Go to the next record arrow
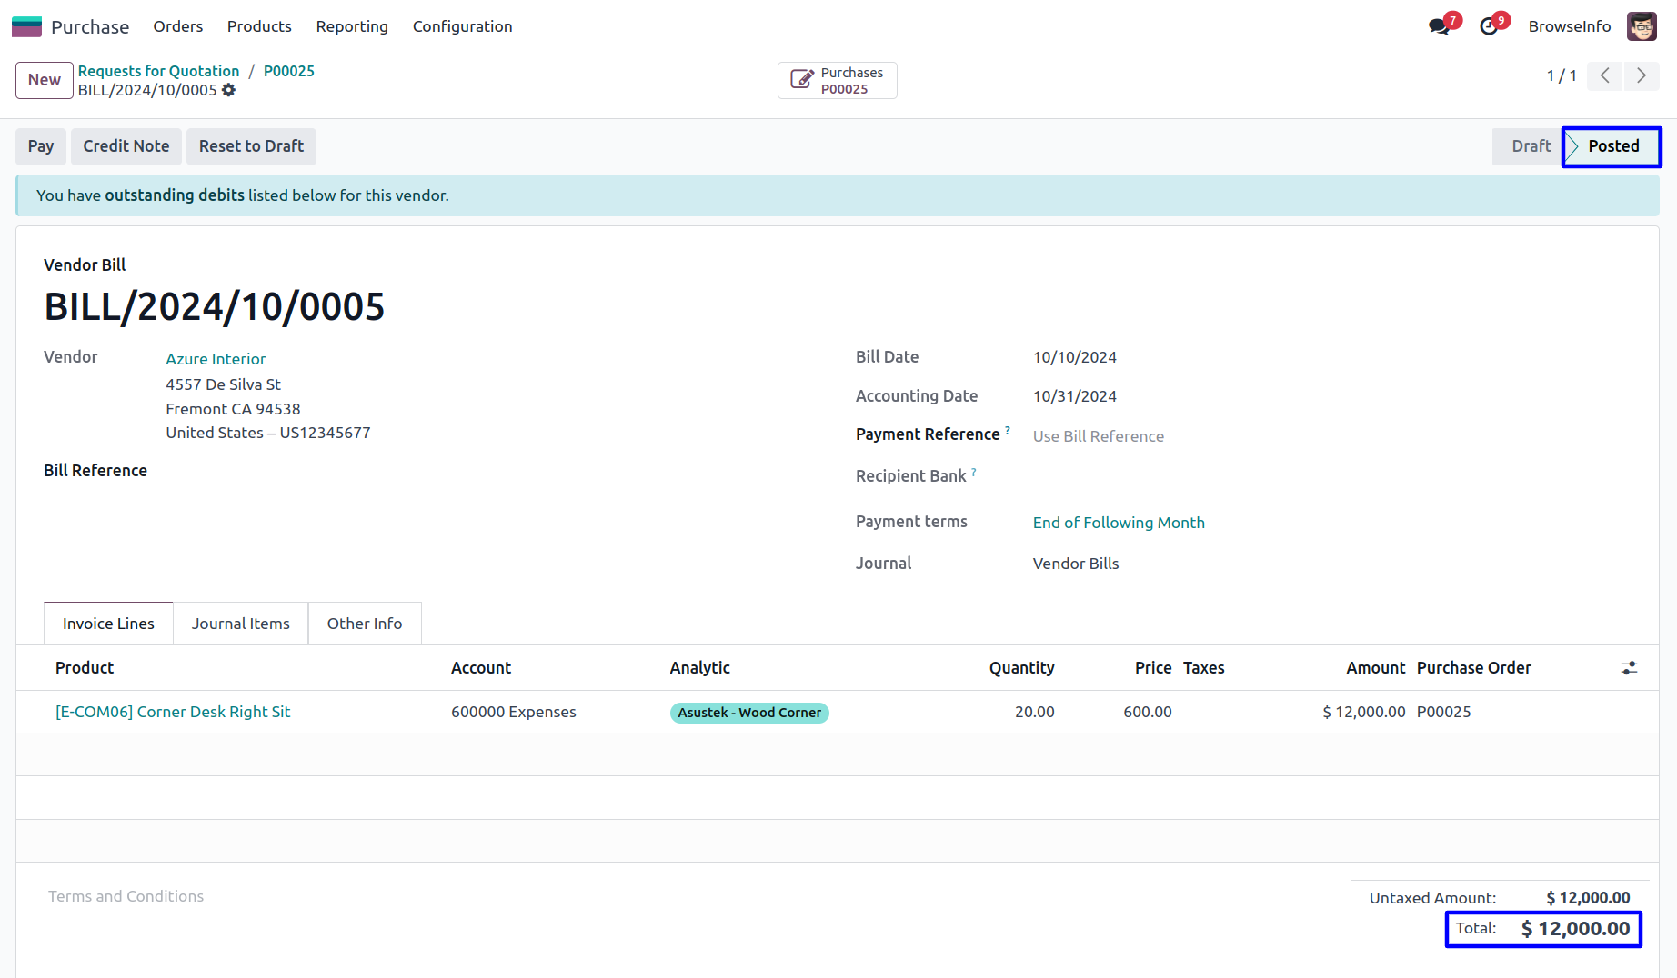This screenshot has height=978, width=1677. click(1642, 76)
